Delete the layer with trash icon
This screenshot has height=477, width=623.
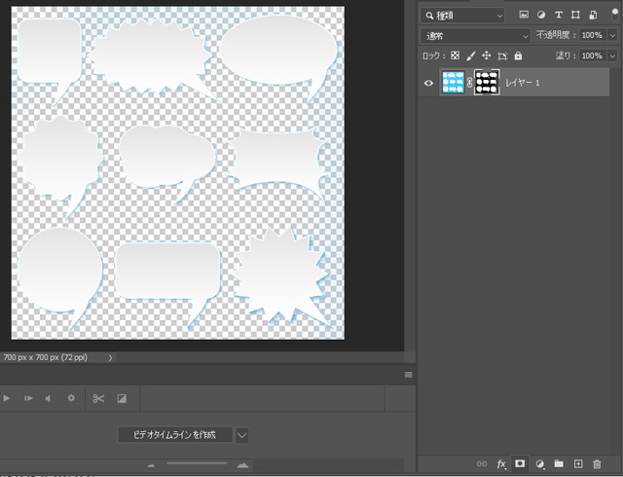point(597,464)
